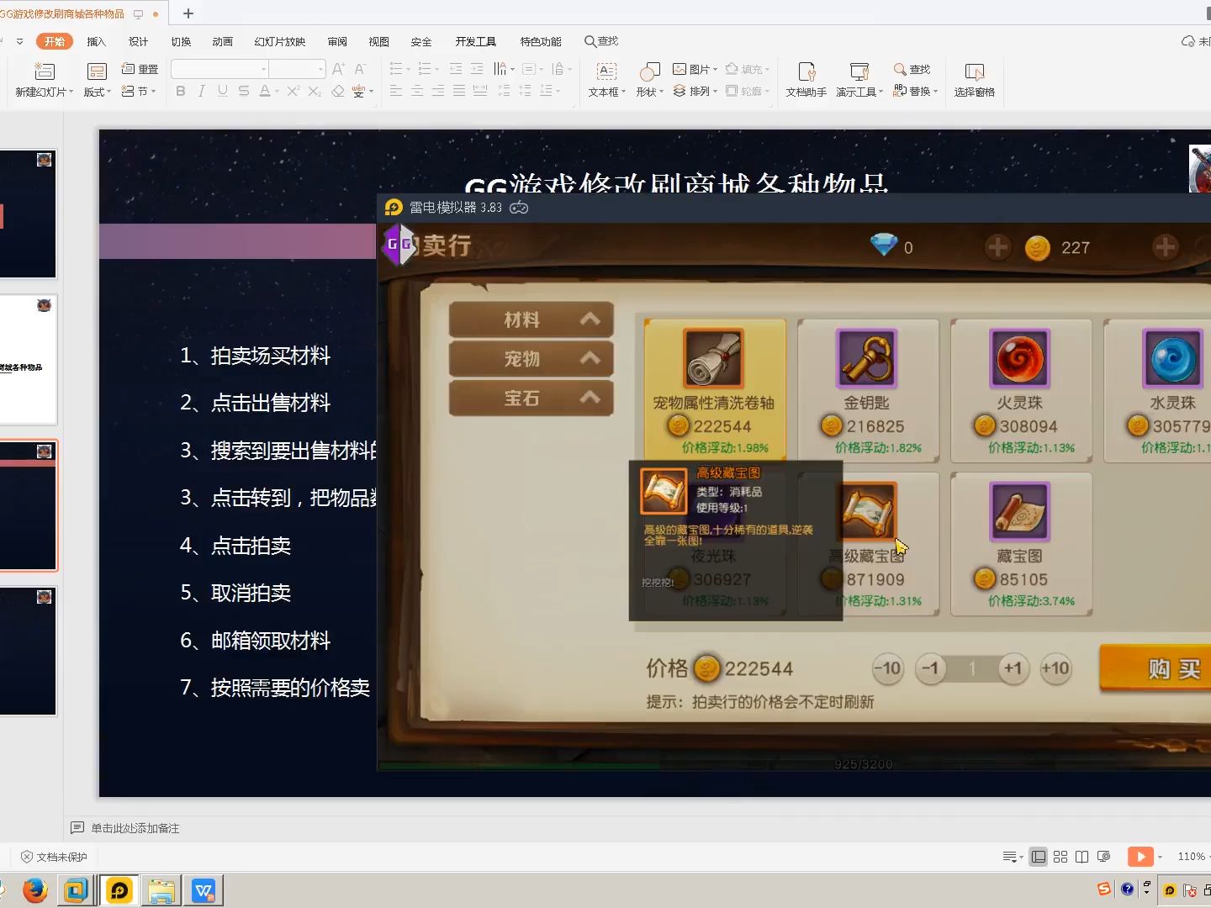Image resolution: width=1211 pixels, height=908 pixels.
Task: Click the 查找 search box in the menu bar
Action: click(x=601, y=41)
